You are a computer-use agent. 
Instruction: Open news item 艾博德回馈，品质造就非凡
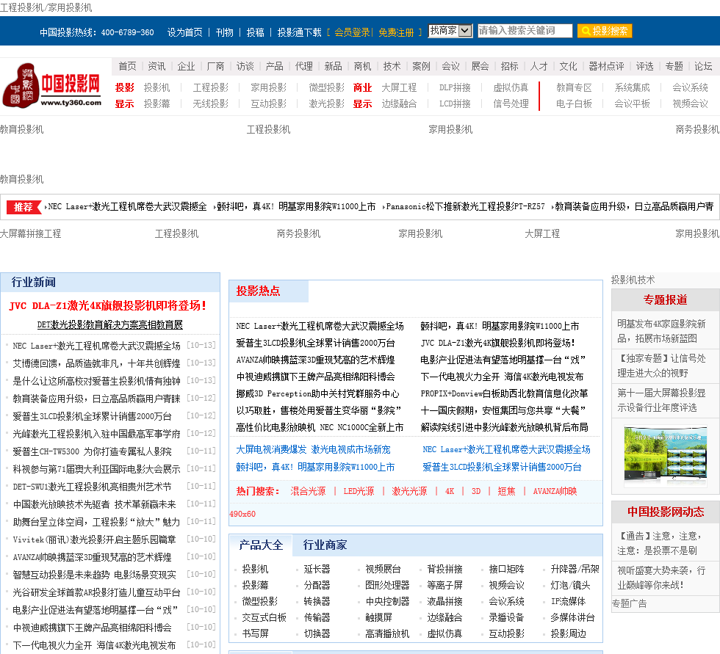point(96,363)
